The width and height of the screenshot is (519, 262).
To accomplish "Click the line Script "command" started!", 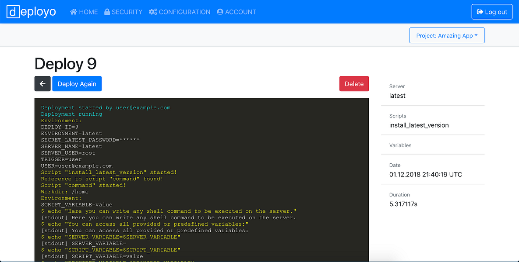I will coord(83,186).
